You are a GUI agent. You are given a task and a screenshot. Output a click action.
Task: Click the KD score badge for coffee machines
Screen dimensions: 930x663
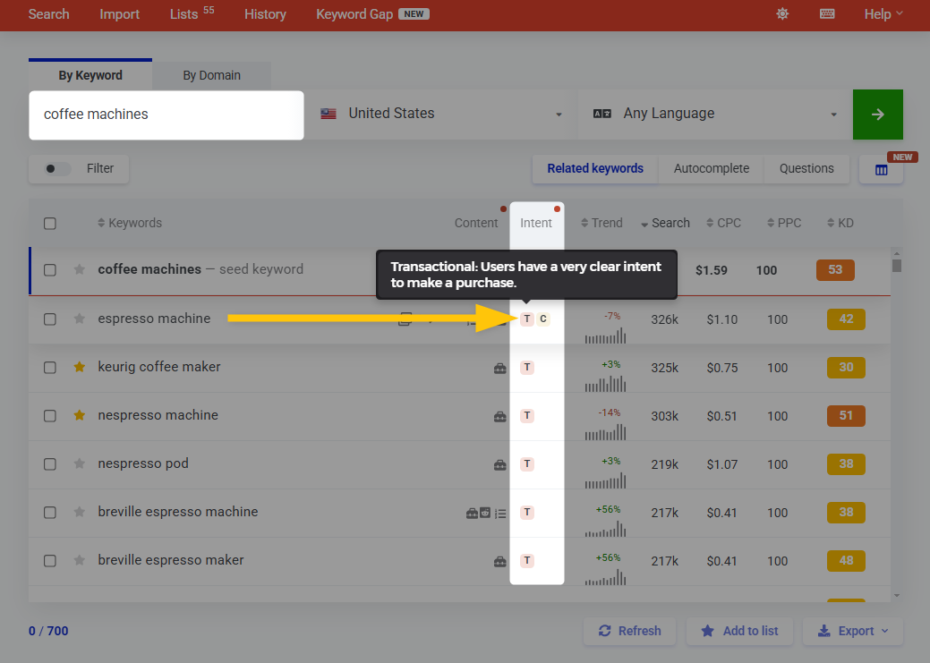coord(834,268)
